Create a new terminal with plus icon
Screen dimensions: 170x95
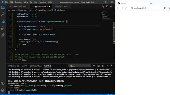(94, 66)
